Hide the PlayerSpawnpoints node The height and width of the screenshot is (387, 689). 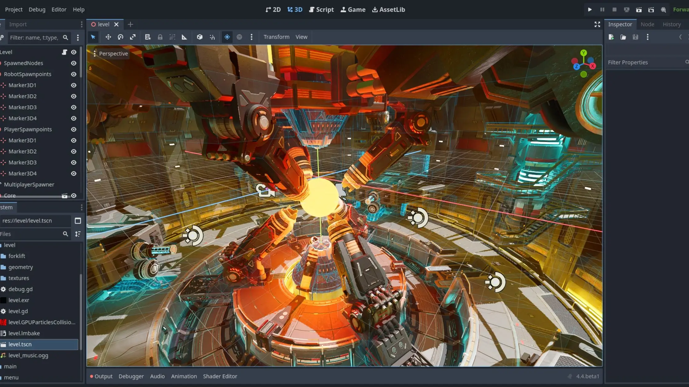point(74,129)
